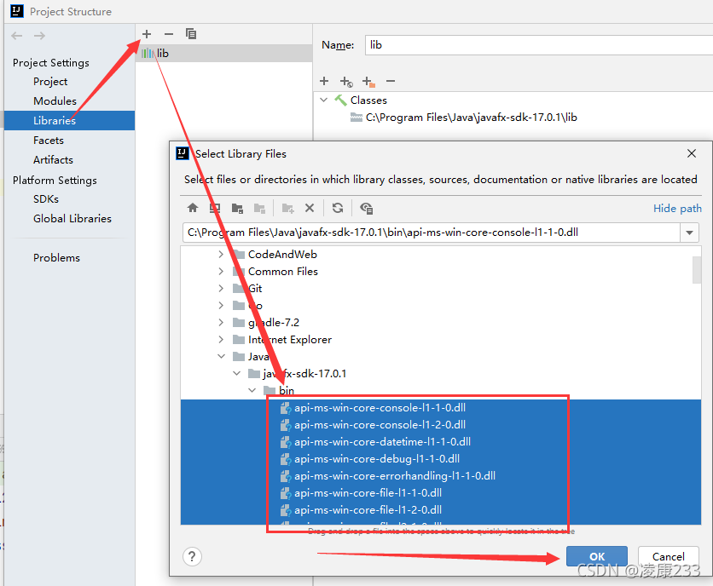Expand the Git folder
Image resolution: width=713 pixels, height=586 pixels.
pyautogui.click(x=221, y=289)
